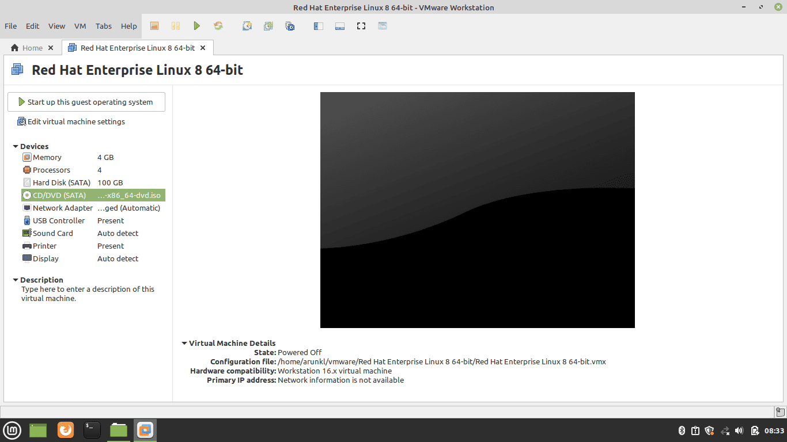Collapse the Devices section
This screenshot has width=787, height=442.
16,146
